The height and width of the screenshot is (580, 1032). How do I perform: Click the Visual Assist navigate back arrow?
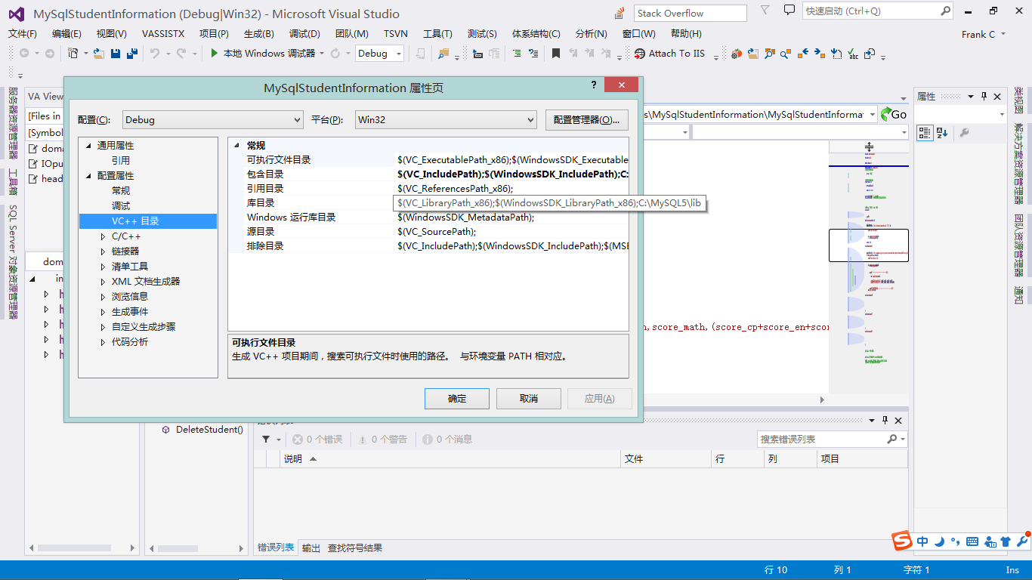click(802, 53)
